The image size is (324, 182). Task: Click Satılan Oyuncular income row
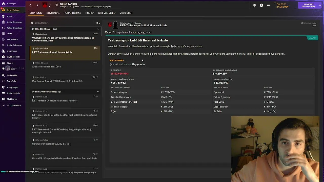264,97
